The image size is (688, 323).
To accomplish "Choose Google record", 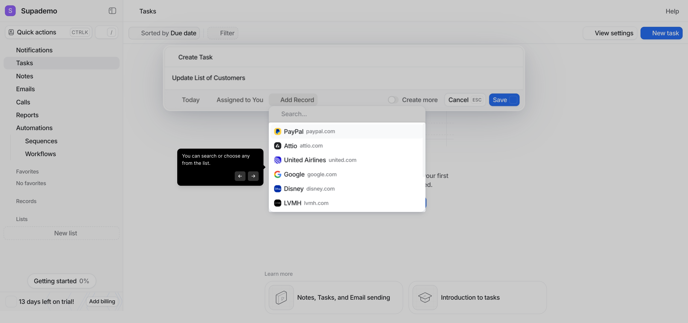I will pos(347,174).
